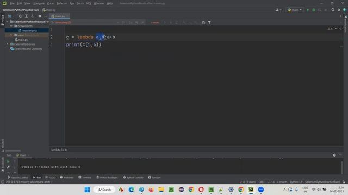This screenshot has height=195, width=348.
Task: Open editor tab options three dots
Action: pos(340,16)
